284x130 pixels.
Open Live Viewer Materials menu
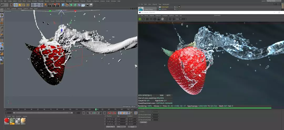click(158, 15)
